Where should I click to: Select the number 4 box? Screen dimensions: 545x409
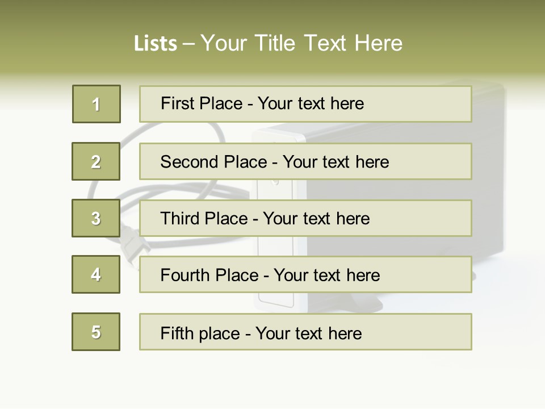click(x=96, y=274)
